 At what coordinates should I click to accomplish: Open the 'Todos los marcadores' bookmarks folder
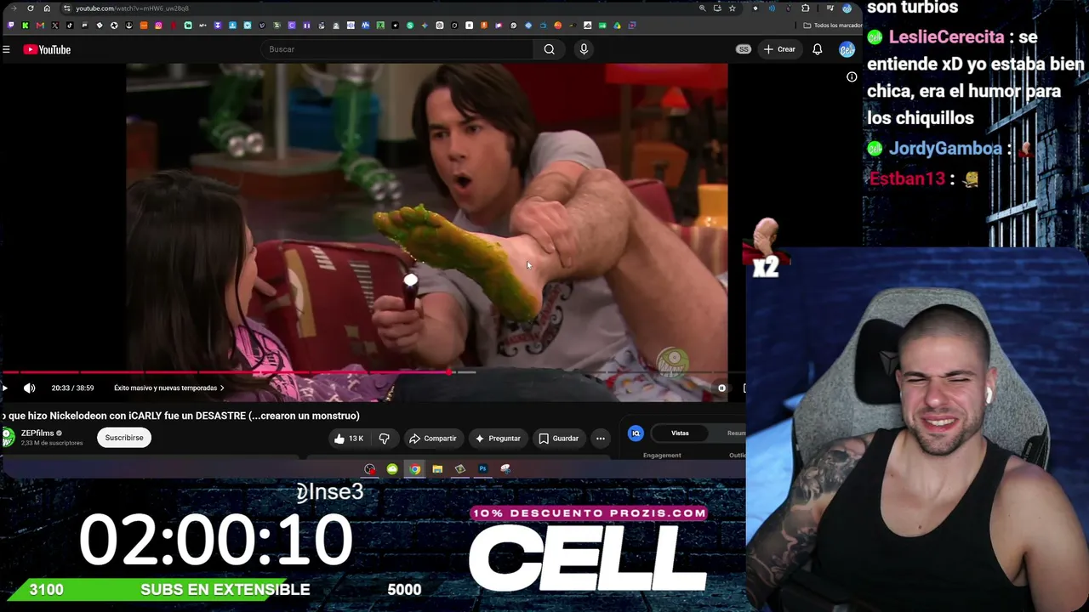tap(833, 25)
